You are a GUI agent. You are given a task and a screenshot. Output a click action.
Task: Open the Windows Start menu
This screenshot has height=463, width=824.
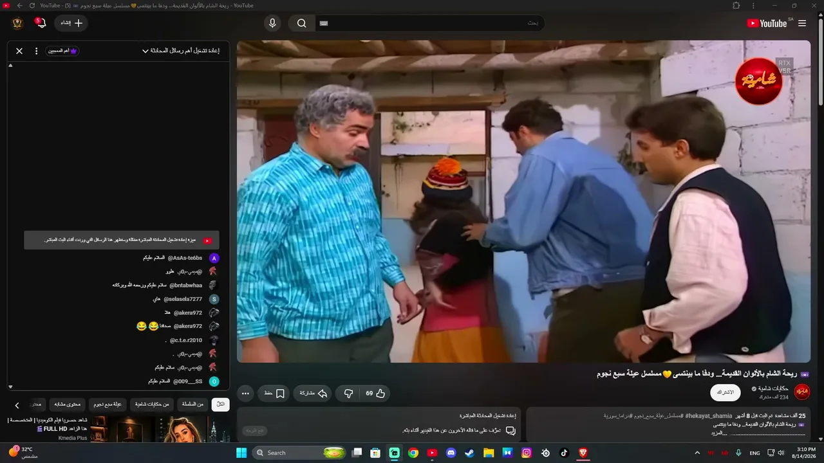pyautogui.click(x=241, y=453)
